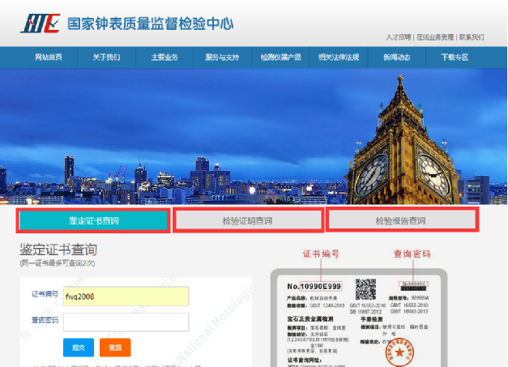Click the 鉴定证书查询 heading text
Screen dimensions: 508x367
[x=58, y=250]
